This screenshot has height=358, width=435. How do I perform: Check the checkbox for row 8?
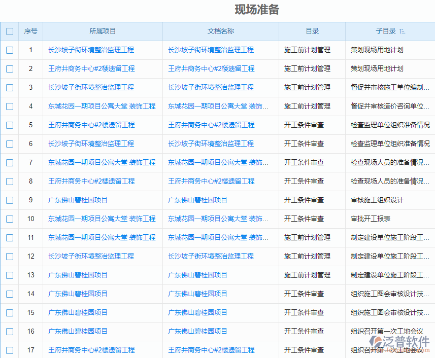(9, 181)
